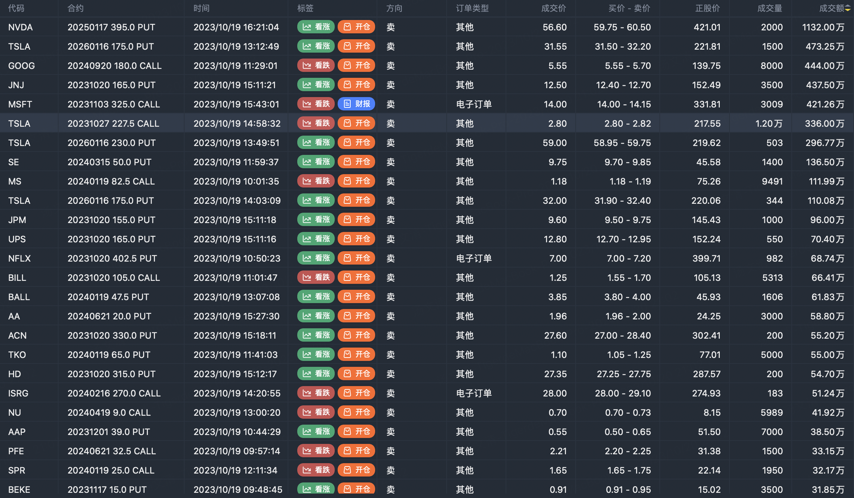Select the SE ticker cell
The width and height of the screenshot is (854, 498).
tap(13, 162)
